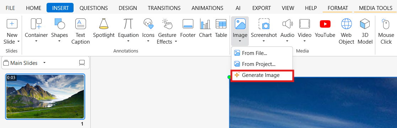Choose From Project... in Image menu

[x=262, y=64]
